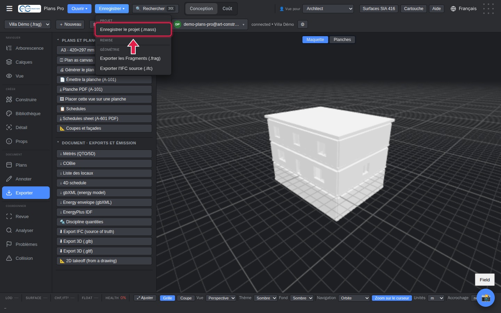Switch viewport to Maquette
The height and width of the screenshot is (313, 501).
tap(315, 40)
